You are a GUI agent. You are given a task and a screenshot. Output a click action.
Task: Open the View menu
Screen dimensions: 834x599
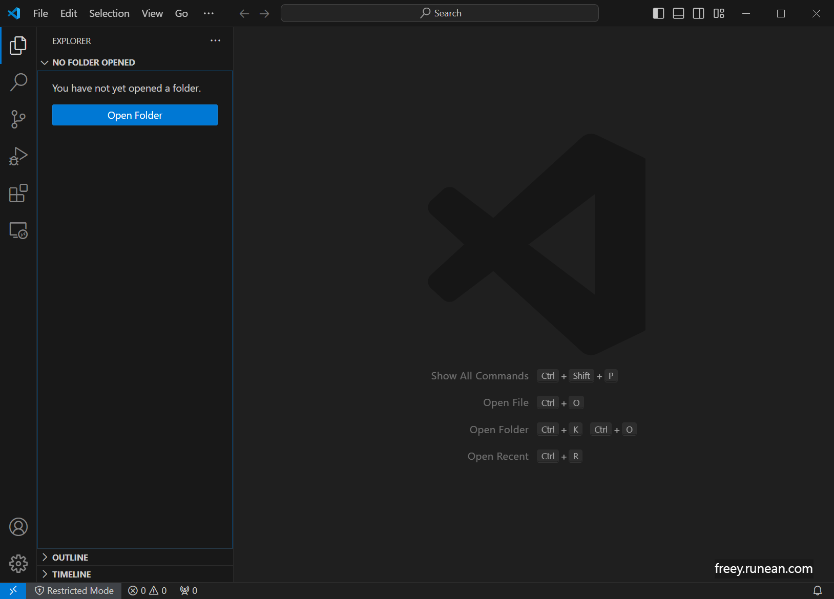click(152, 13)
